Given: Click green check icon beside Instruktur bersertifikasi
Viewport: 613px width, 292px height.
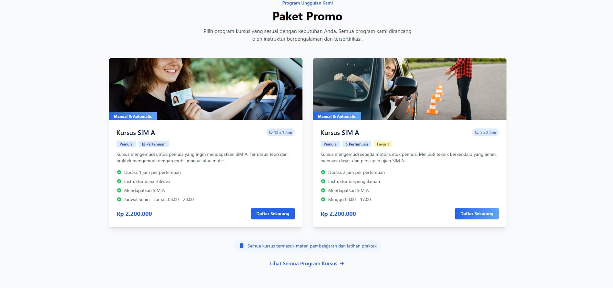Looking at the screenshot, I should point(119,181).
